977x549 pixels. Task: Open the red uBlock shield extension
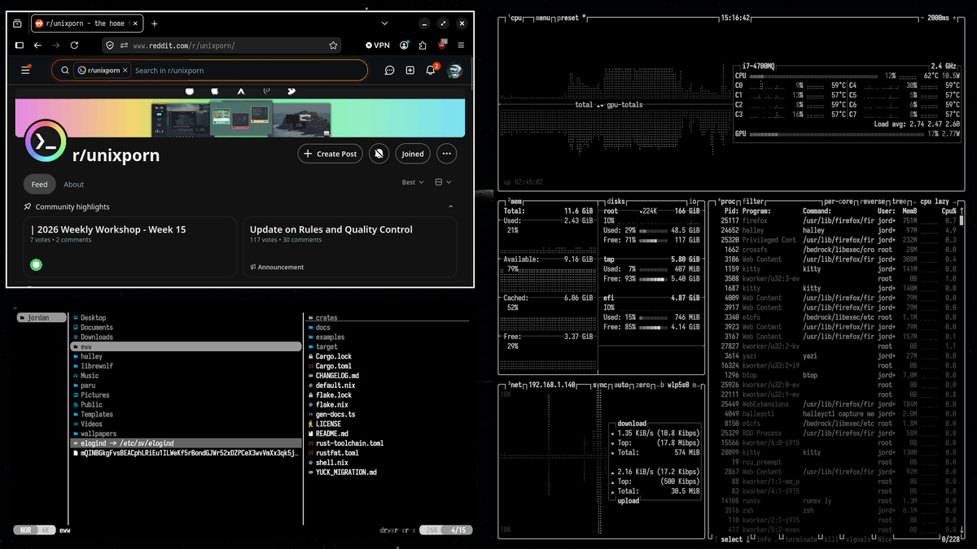coord(442,45)
